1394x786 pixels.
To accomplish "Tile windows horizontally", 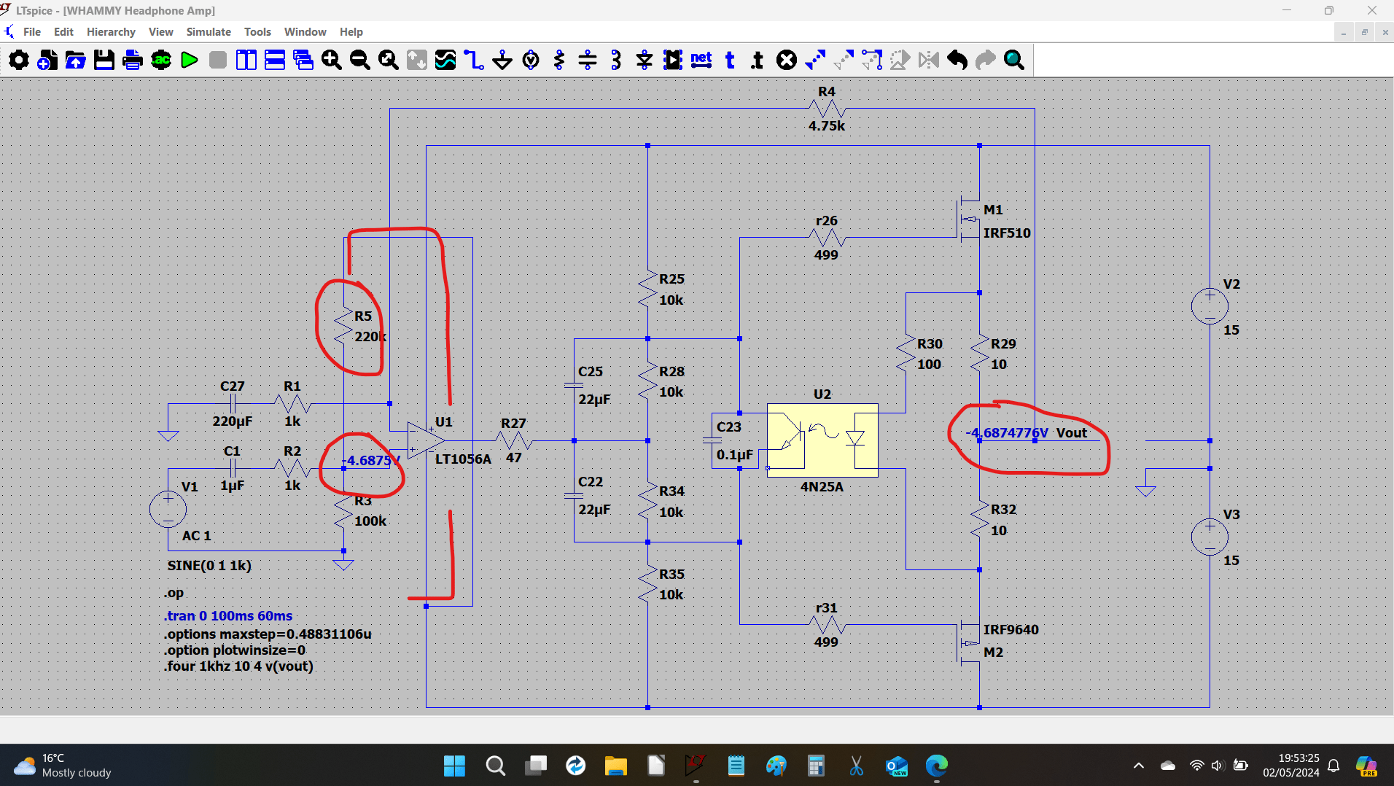I will point(275,60).
